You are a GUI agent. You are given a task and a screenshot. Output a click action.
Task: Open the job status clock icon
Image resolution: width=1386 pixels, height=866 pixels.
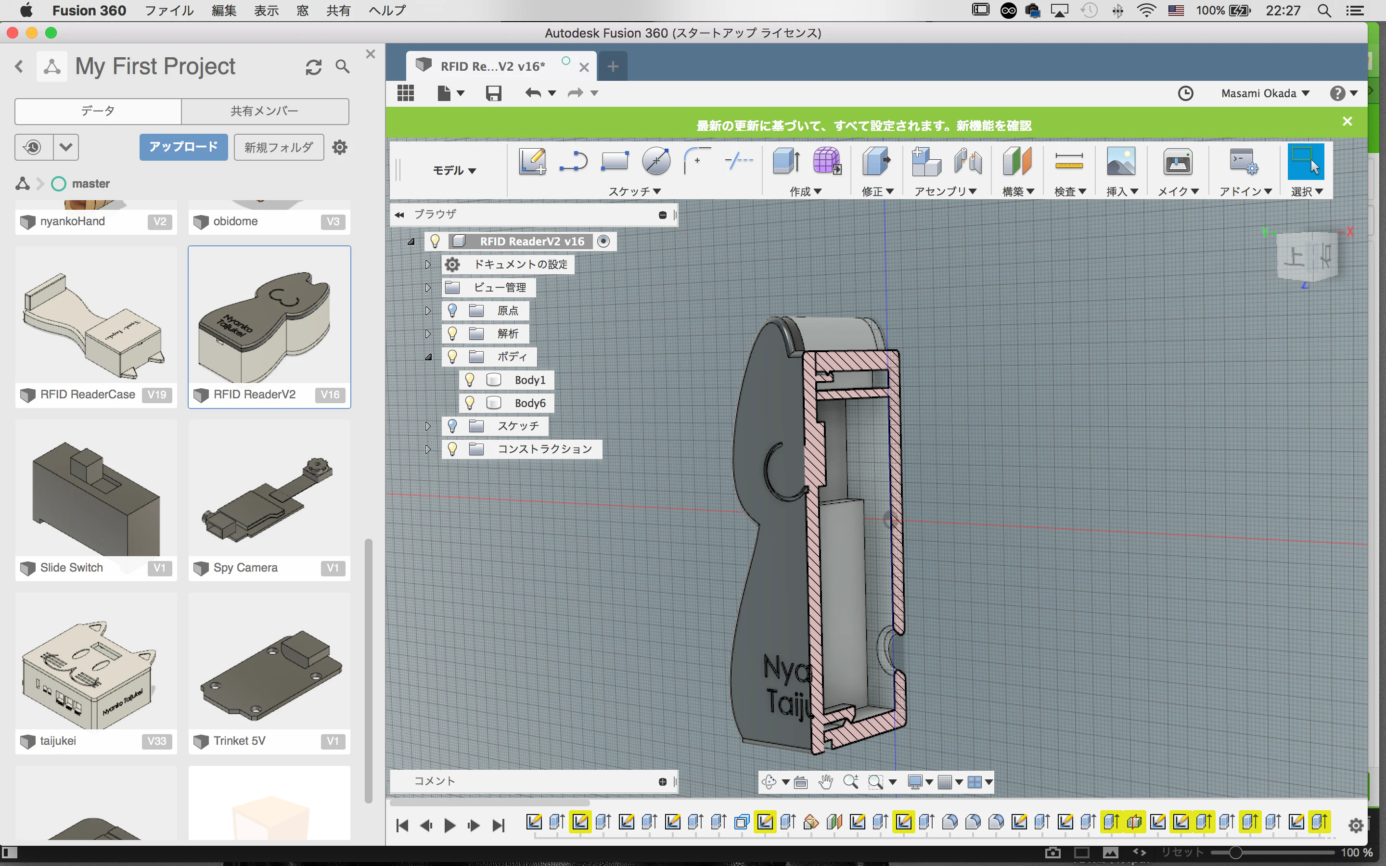(1185, 93)
